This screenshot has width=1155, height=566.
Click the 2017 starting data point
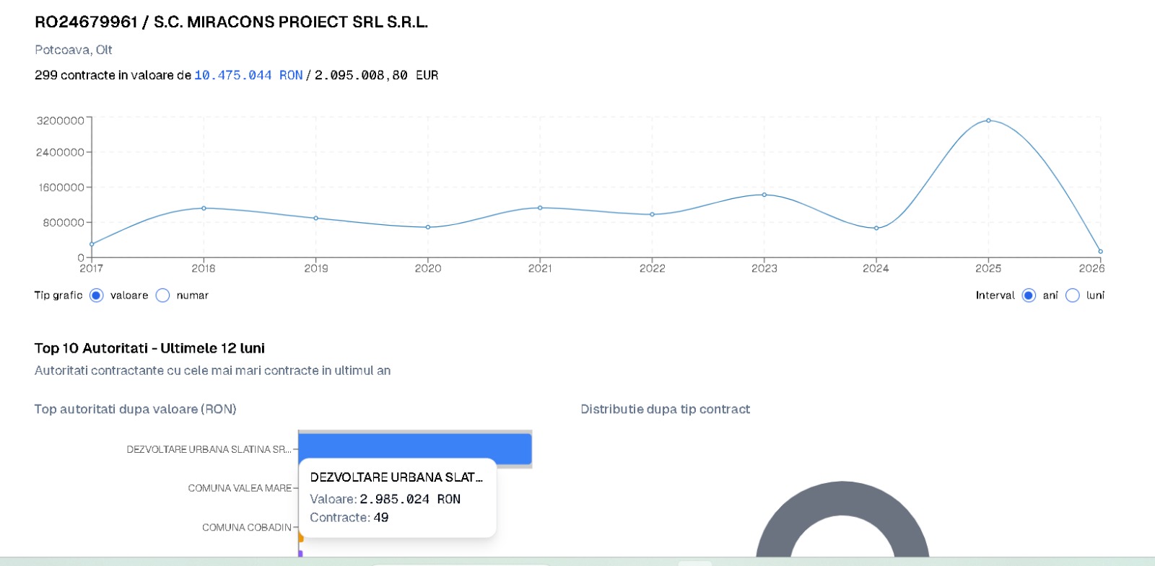tap(92, 244)
